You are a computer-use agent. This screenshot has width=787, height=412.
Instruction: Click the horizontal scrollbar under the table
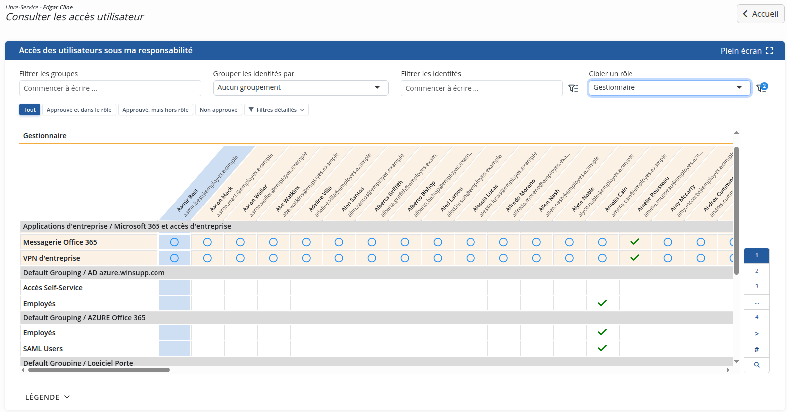click(x=99, y=370)
